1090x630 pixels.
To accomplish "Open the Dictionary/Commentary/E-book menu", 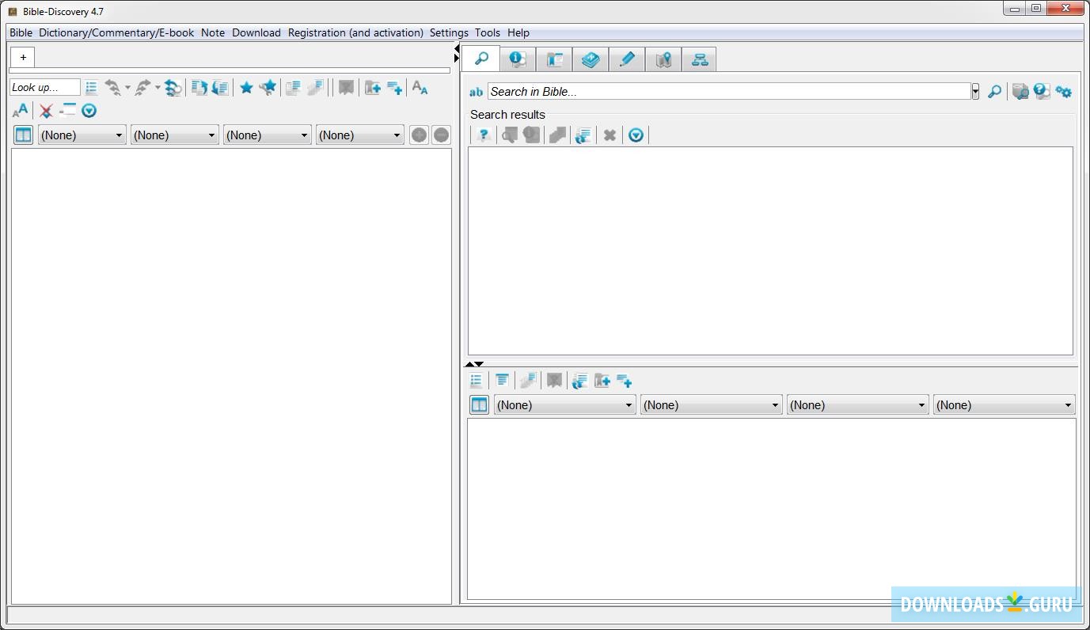I will click(116, 32).
